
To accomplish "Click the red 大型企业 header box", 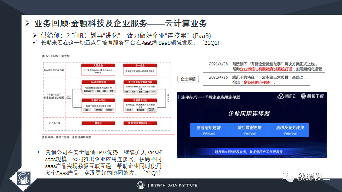I will point(98,65).
